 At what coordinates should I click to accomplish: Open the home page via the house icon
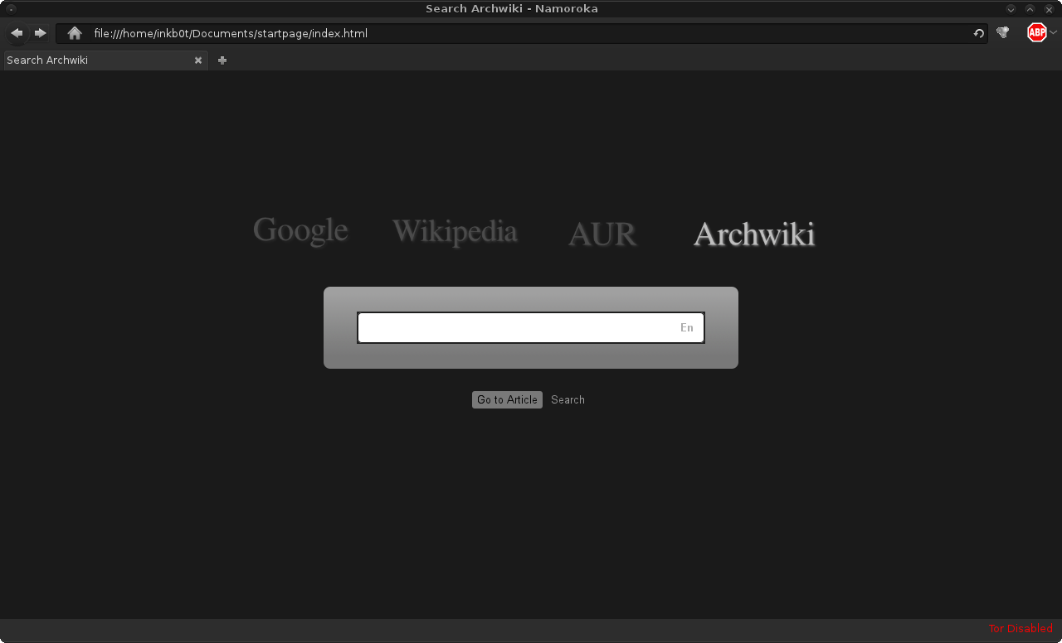coord(75,33)
